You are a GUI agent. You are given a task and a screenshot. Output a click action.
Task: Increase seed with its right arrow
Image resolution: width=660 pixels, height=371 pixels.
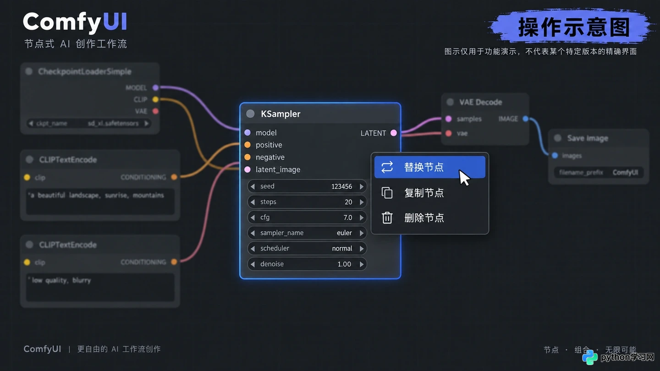click(x=362, y=186)
